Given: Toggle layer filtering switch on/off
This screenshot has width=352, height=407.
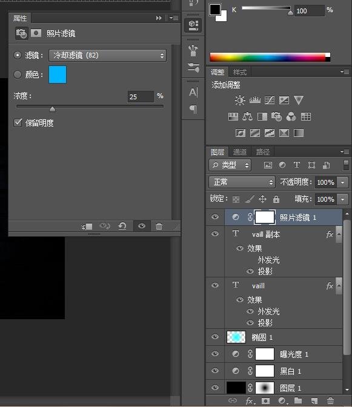Looking at the screenshot, I should 346,165.
